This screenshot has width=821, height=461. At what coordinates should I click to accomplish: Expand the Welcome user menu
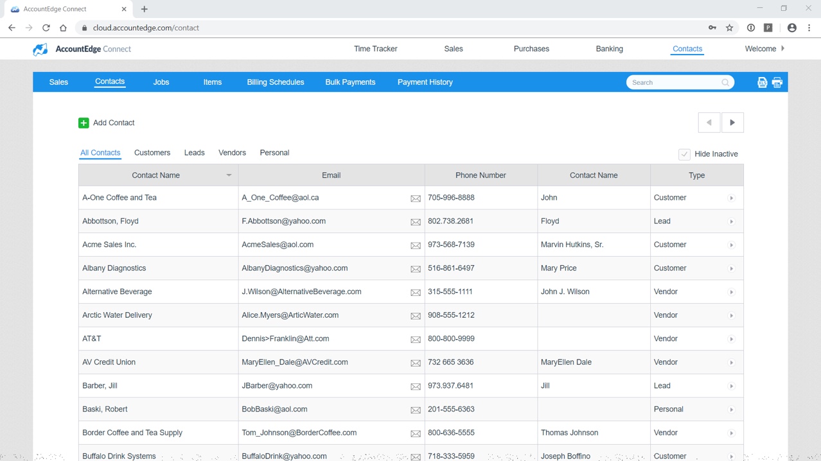pos(764,49)
